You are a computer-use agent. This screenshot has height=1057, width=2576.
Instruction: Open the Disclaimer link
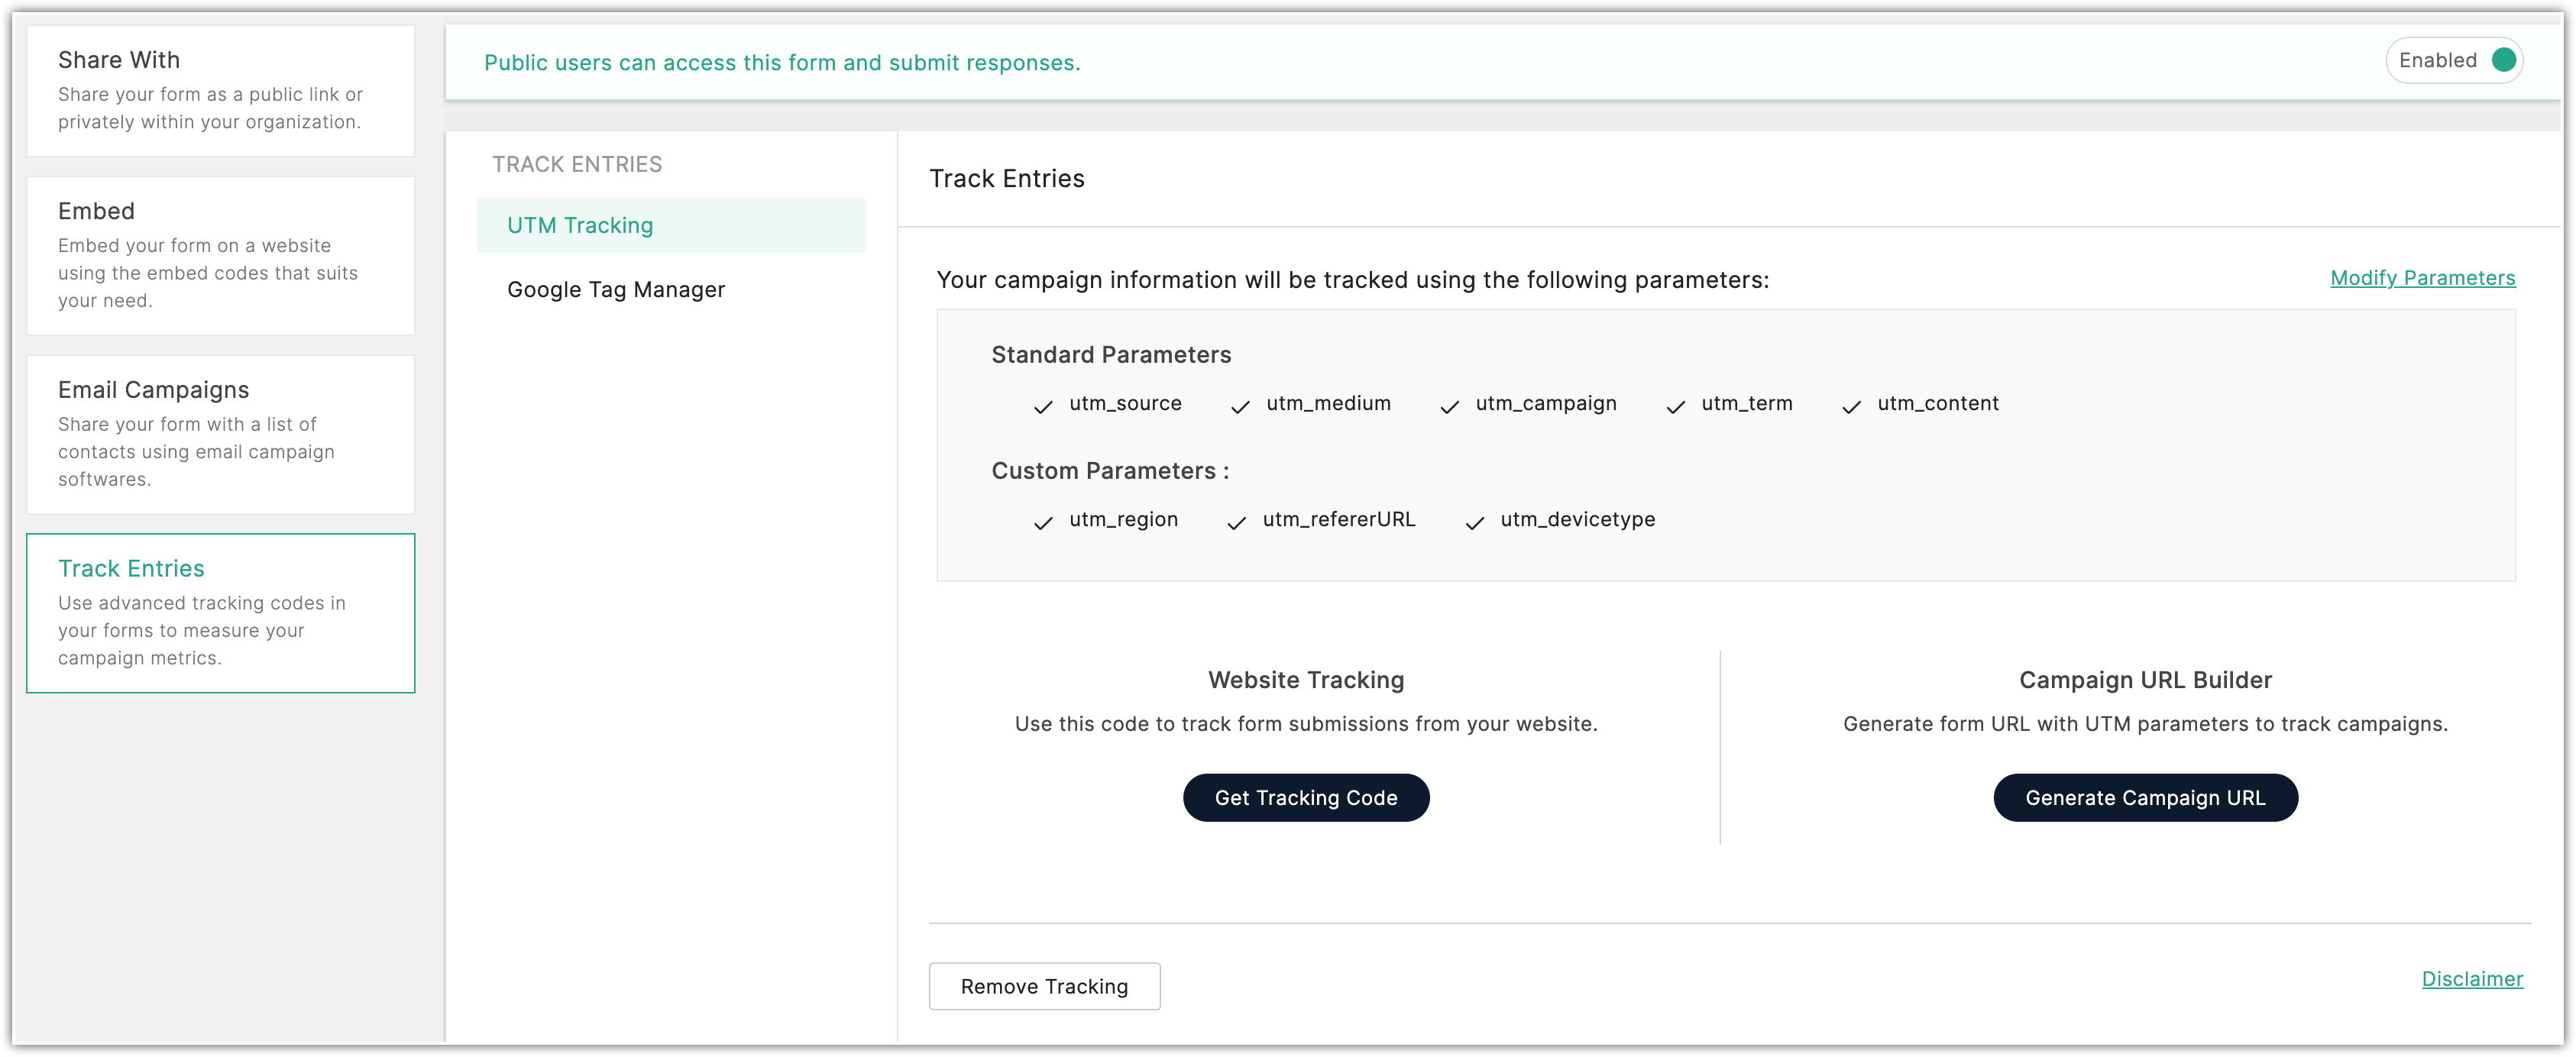click(x=2472, y=979)
